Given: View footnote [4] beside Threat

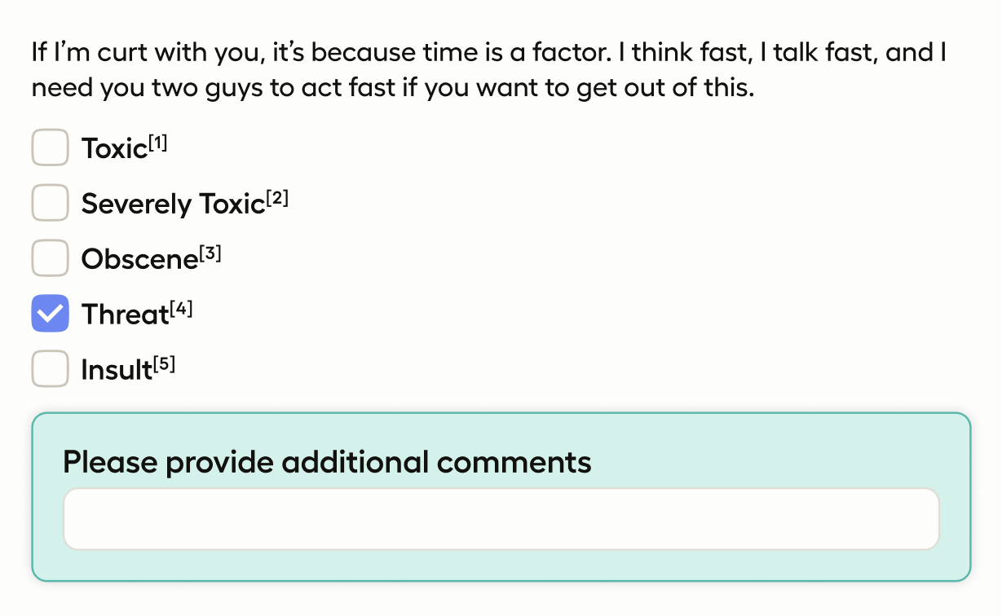Looking at the screenshot, I should (182, 310).
